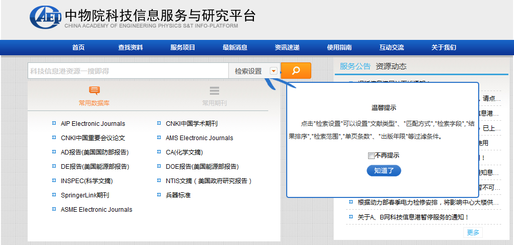Open the SpringerLink期刊 link
Screen dimensions: 514x245
[85, 195]
